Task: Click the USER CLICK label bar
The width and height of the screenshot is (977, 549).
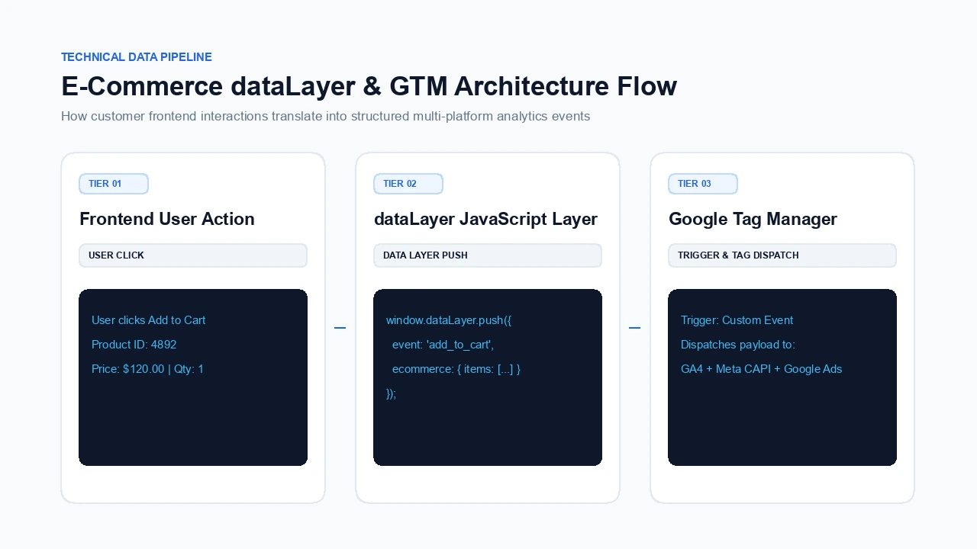Action: 193,255
